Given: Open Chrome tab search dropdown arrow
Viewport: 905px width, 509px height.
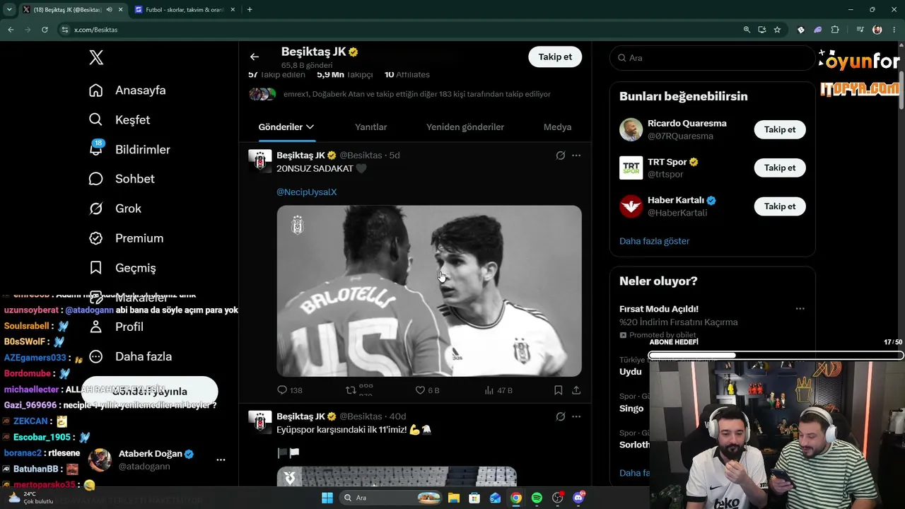Looking at the screenshot, I should point(9,10).
